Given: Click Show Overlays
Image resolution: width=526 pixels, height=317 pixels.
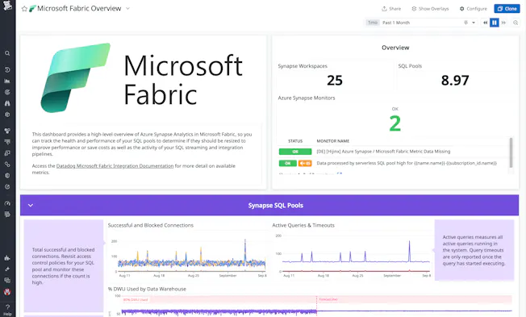Looking at the screenshot, I should coord(430,9).
